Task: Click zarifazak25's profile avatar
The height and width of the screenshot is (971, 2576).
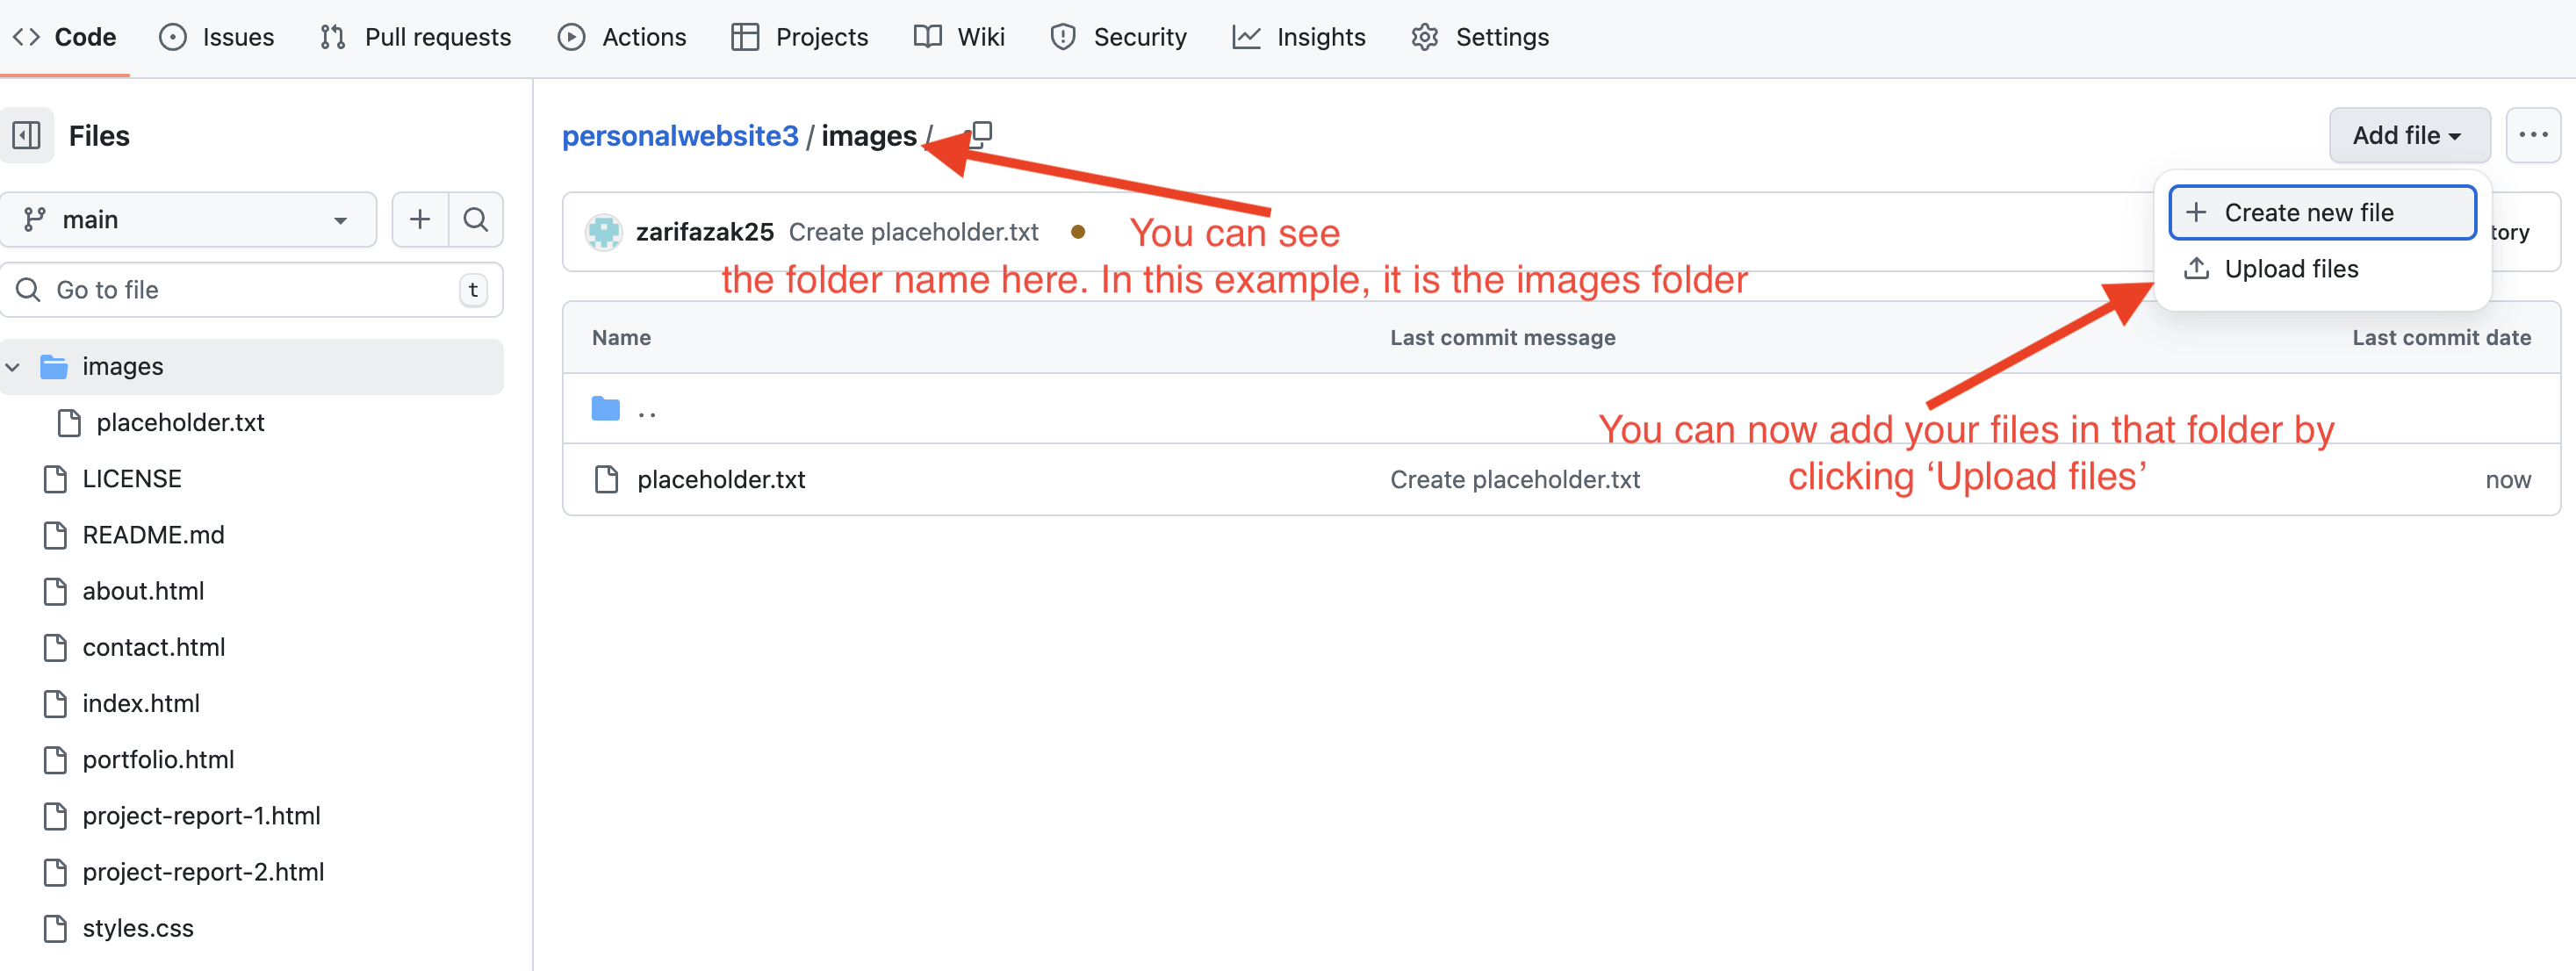Action: [604, 231]
